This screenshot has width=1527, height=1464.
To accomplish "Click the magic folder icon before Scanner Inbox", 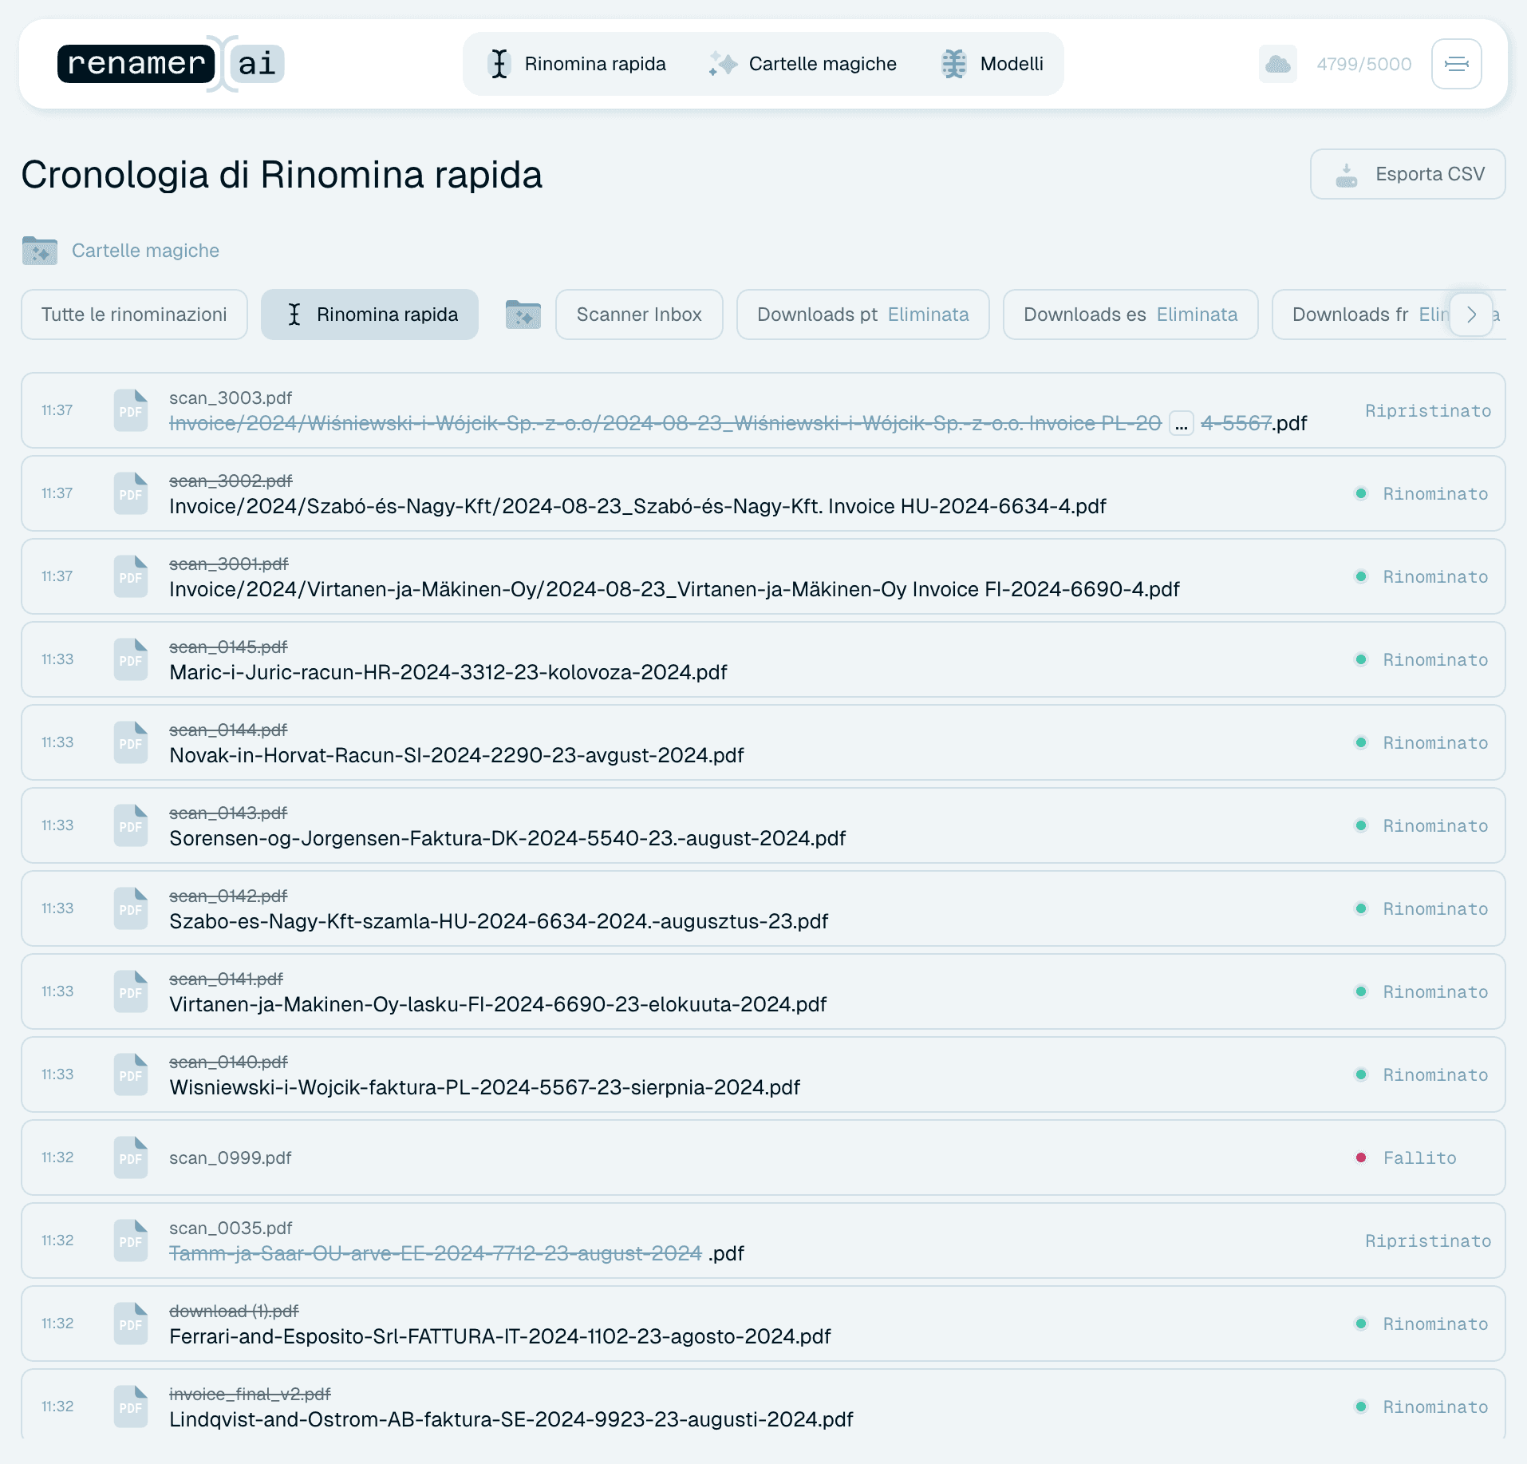I will pyautogui.click(x=523, y=315).
